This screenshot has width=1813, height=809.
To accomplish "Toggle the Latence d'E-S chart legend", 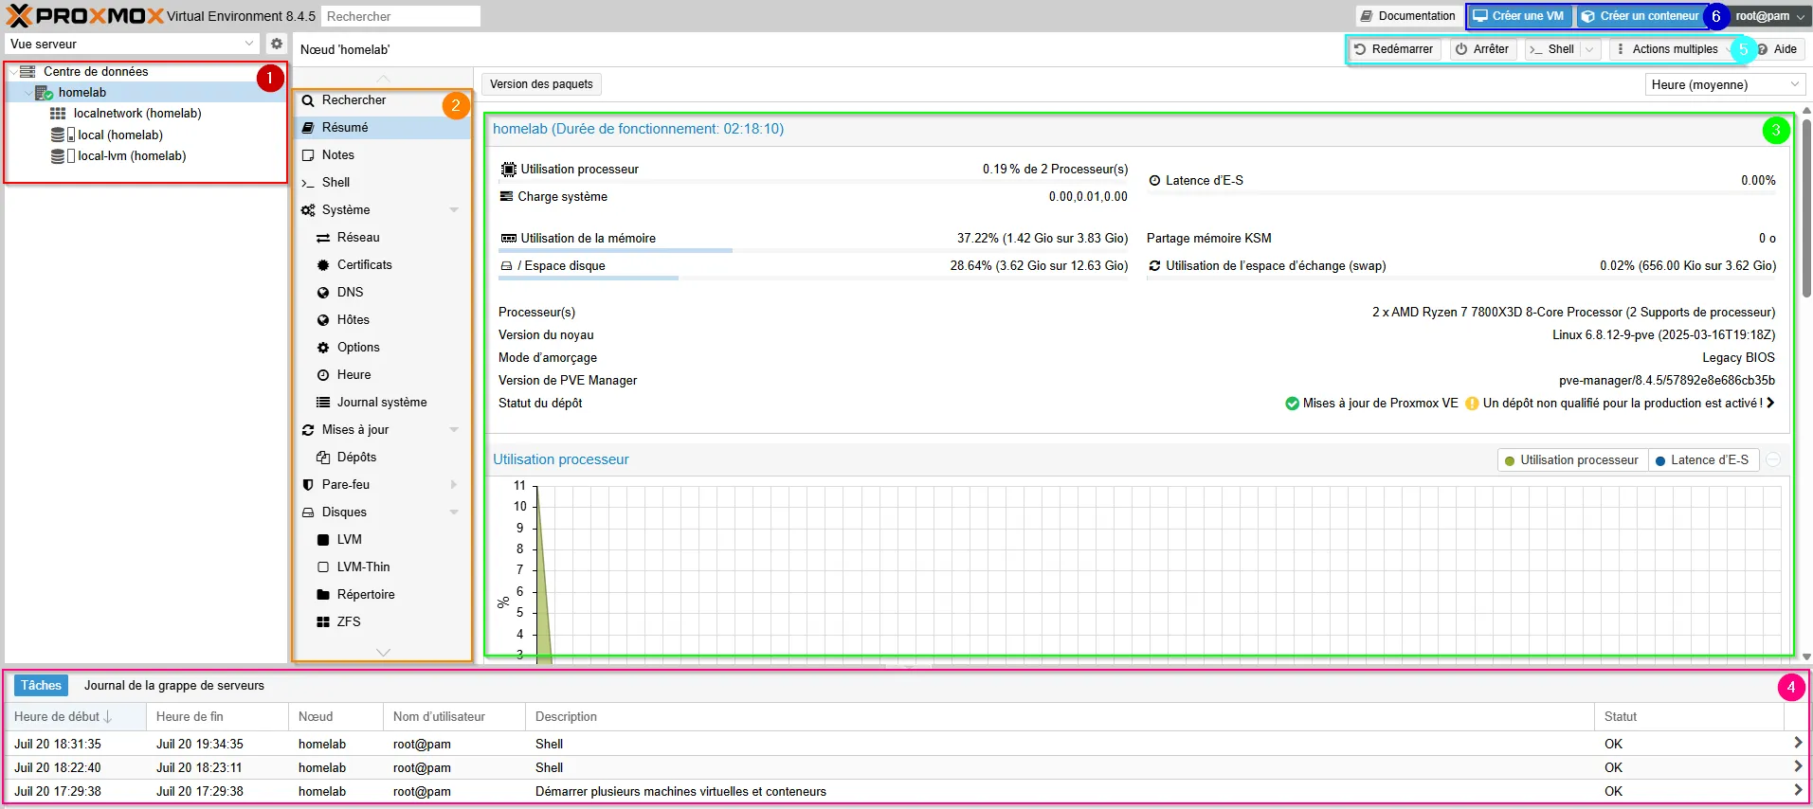I will tap(1702, 460).
